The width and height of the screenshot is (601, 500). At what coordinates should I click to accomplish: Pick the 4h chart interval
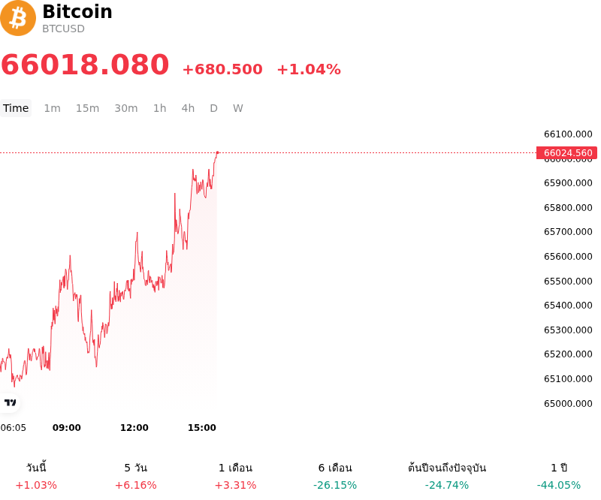click(x=188, y=108)
